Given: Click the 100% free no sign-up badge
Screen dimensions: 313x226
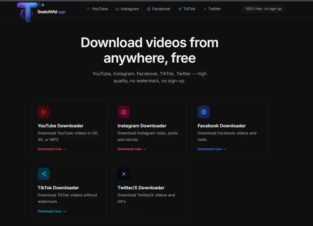Looking at the screenshot, I should [x=264, y=9].
